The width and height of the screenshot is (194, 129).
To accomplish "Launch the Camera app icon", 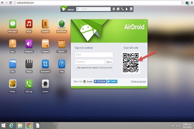I will tap(46, 84).
